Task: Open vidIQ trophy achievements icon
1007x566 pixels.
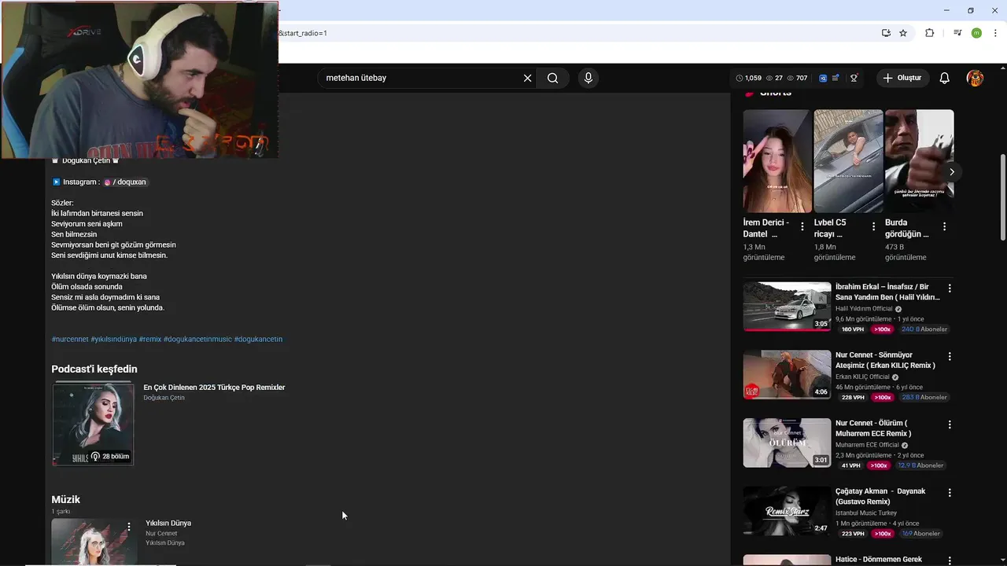Action: [854, 78]
